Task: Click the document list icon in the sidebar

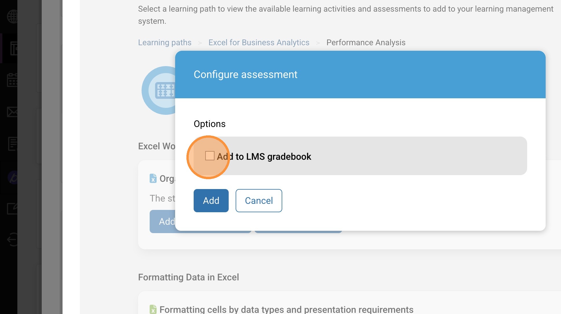Action: tap(12, 144)
